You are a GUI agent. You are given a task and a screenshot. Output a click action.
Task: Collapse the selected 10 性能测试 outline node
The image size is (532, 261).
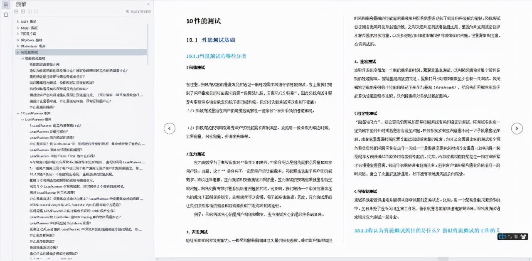18,52
